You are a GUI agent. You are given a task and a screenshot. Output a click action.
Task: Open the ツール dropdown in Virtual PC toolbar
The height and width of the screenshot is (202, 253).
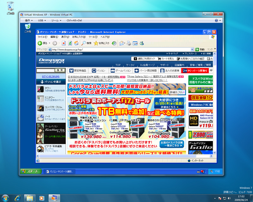click(x=56, y=20)
